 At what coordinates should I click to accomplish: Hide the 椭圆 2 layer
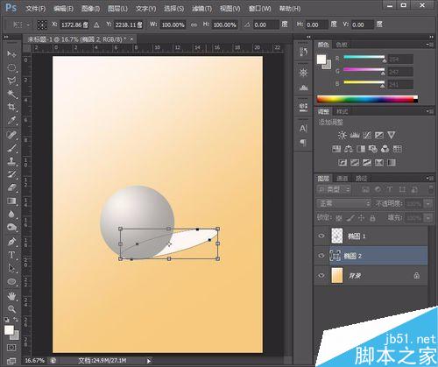coord(321,256)
